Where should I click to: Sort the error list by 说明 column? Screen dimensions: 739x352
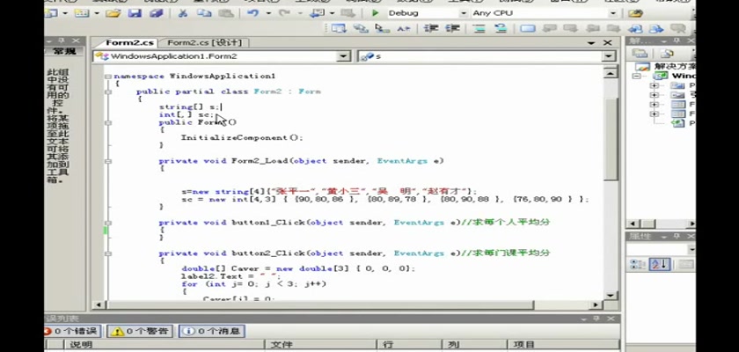164,345
